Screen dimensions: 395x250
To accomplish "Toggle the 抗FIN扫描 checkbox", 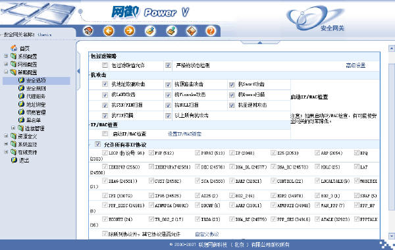I will click(x=105, y=116).
